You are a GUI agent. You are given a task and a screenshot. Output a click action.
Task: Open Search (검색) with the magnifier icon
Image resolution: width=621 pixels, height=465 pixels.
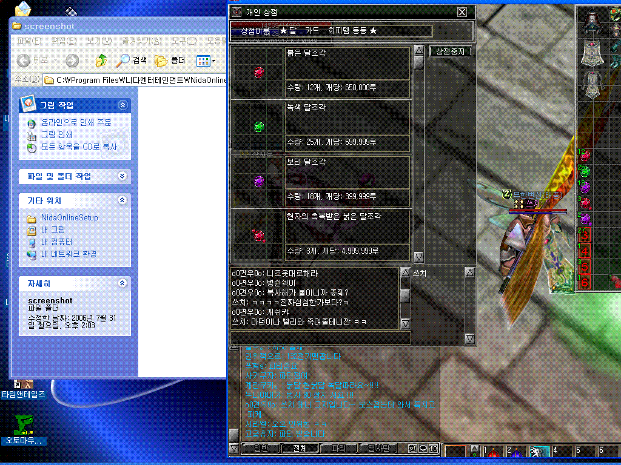(x=132, y=60)
